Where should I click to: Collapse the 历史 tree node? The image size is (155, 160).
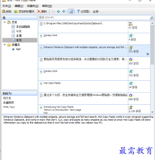5,22
